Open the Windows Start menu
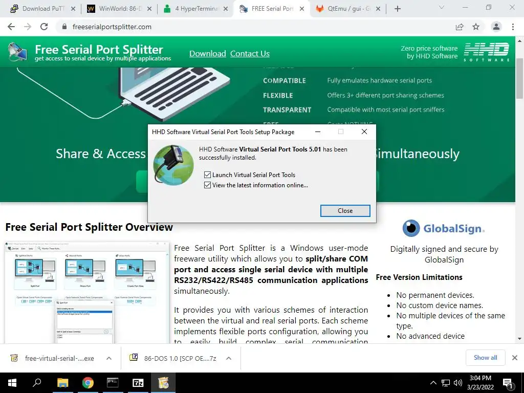This screenshot has width=524, height=393. tap(12, 383)
